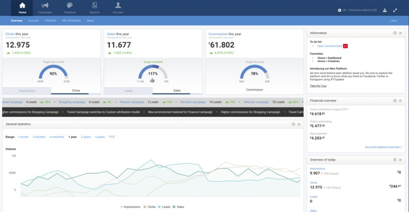Close the Financial overview panel
This screenshot has height=212, width=409.
click(401, 100)
